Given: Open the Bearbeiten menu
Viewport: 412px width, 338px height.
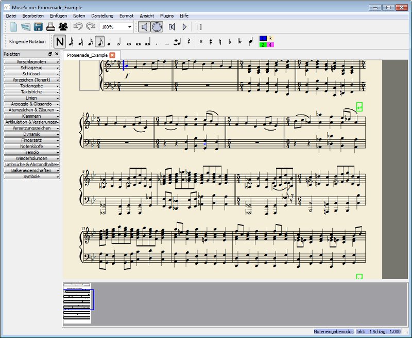Looking at the screenshot, I should point(33,16).
